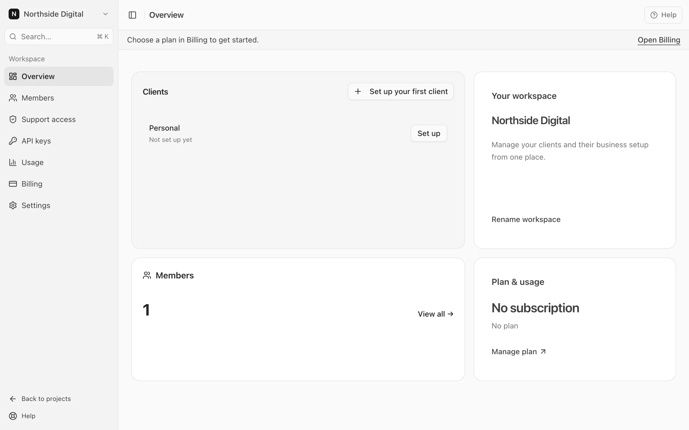Click the Billing credit card icon

(x=13, y=184)
